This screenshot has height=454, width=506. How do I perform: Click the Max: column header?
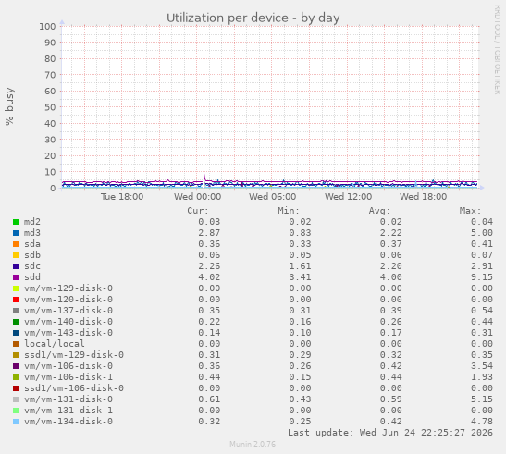pos(471,211)
